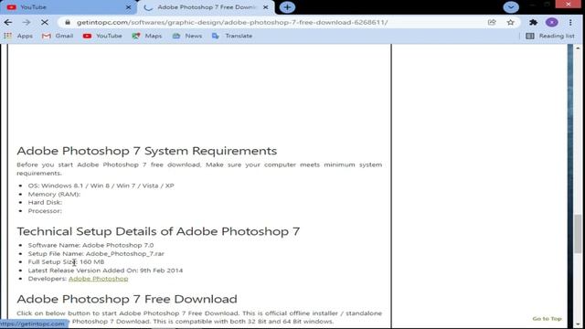Click the page scrollbar thumb
The height and width of the screenshot is (329, 585).
(578, 234)
